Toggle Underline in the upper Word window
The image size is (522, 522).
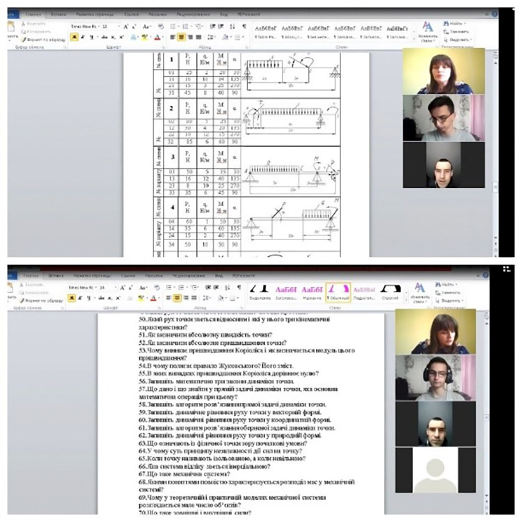[x=90, y=37]
